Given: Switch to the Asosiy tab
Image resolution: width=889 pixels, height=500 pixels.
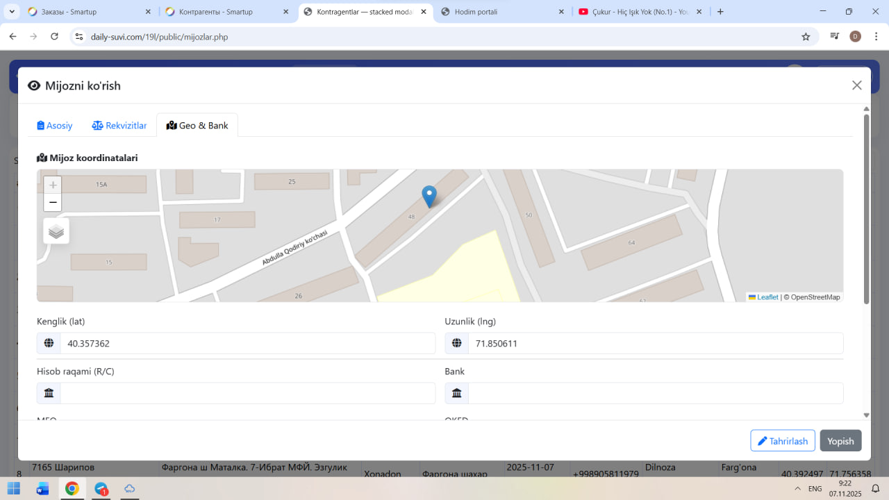Looking at the screenshot, I should tap(55, 126).
